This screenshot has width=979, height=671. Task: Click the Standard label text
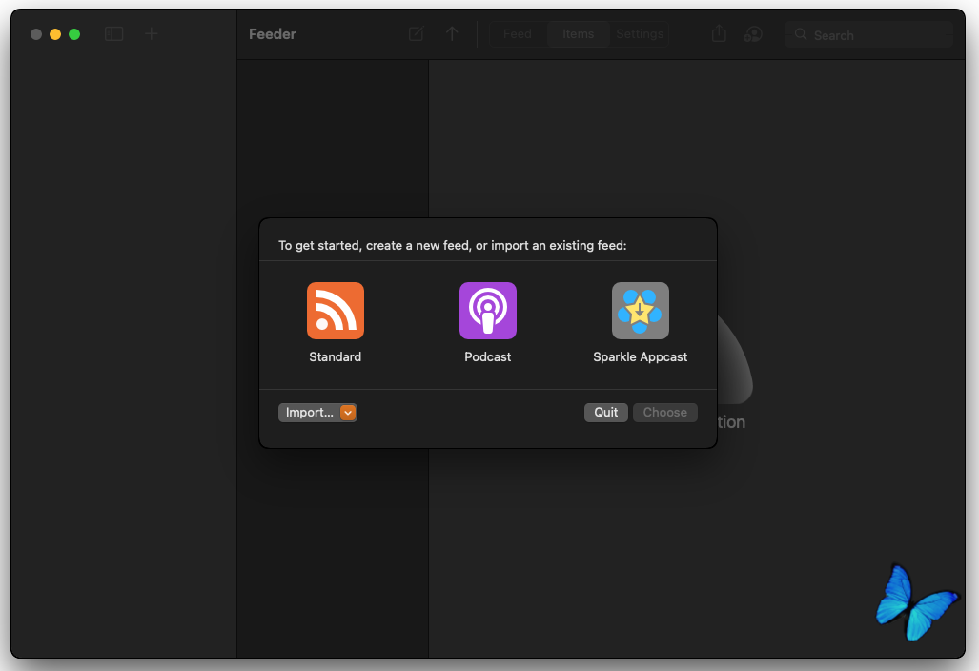336,357
